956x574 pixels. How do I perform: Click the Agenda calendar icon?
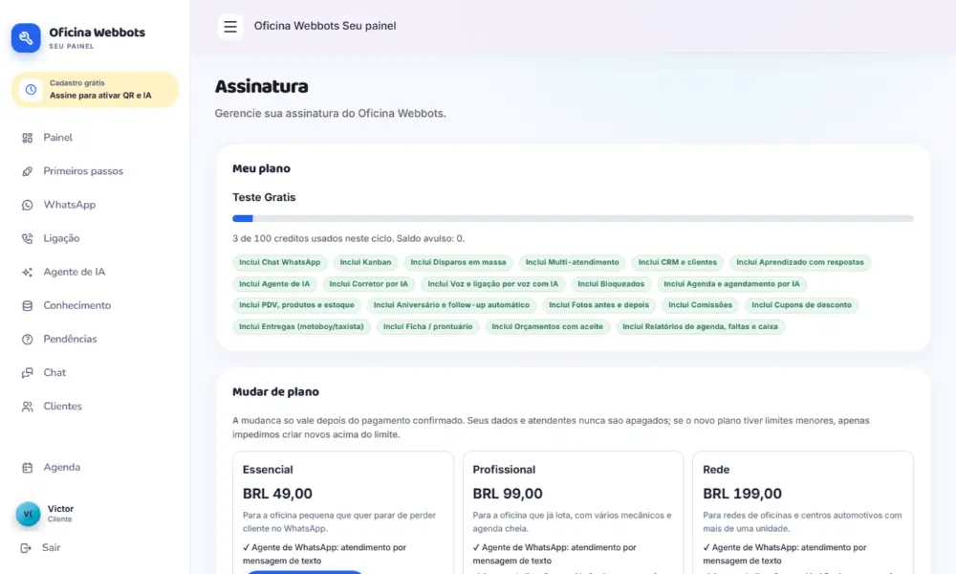click(28, 467)
